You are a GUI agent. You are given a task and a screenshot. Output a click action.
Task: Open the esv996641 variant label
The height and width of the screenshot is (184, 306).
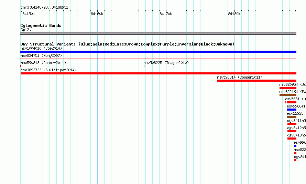click(x=296, y=106)
